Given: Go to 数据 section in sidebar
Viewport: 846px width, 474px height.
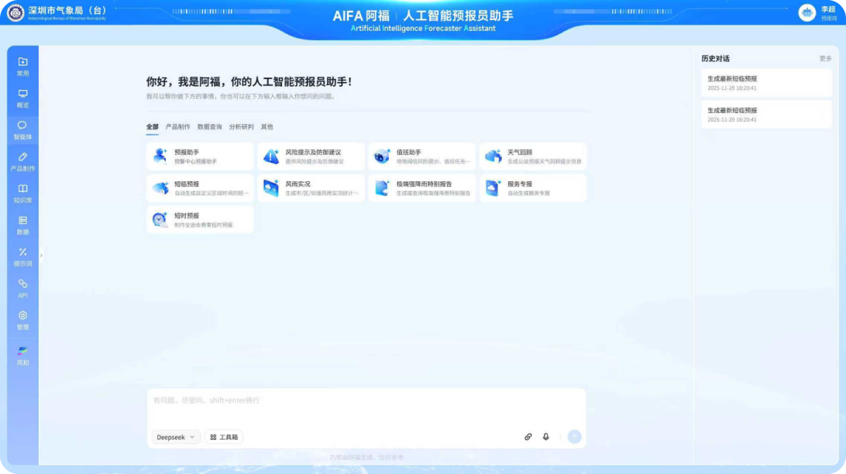Looking at the screenshot, I should click(22, 221).
